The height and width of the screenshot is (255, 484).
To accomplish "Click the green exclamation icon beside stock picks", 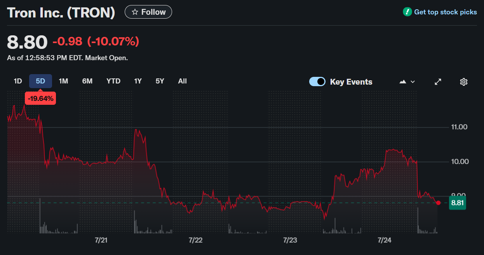I will point(407,12).
